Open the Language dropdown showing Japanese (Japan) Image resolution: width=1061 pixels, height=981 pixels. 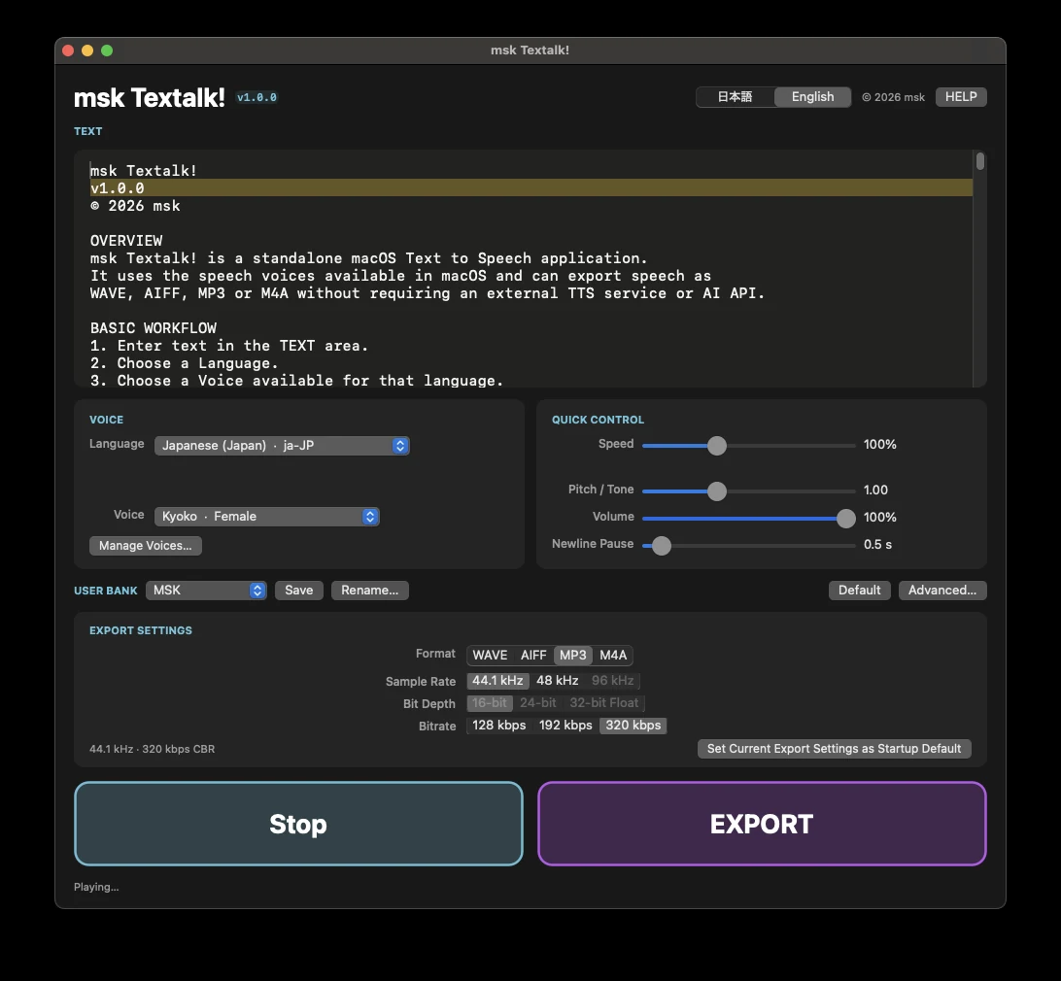pos(282,445)
